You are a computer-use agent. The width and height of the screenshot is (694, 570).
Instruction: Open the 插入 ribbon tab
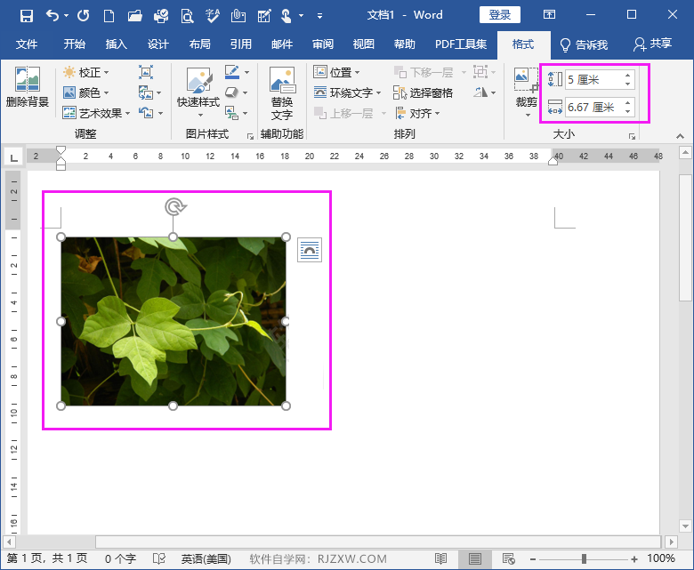[x=117, y=44]
